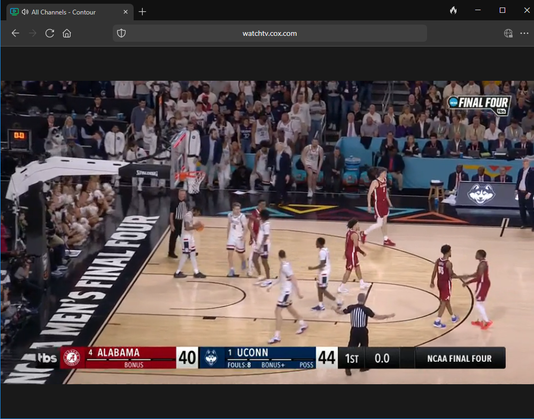Click the FOULS:8 text under UConn
Image resolution: width=534 pixels, height=419 pixels.
click(239, 365)
